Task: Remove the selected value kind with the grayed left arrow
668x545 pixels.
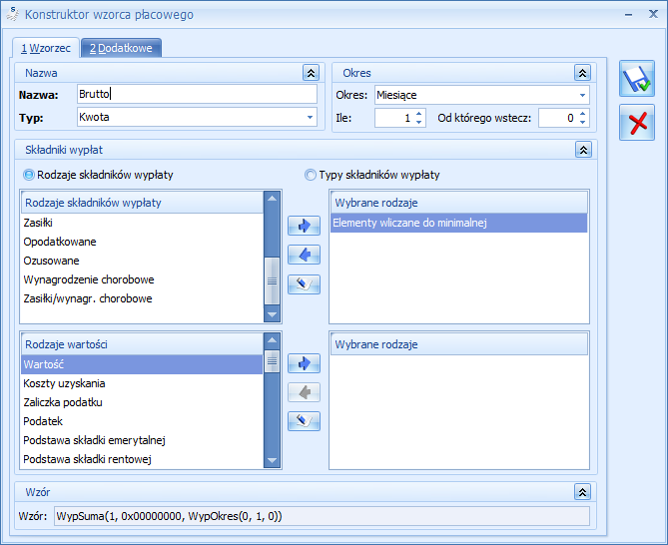Action: point(304,392)
